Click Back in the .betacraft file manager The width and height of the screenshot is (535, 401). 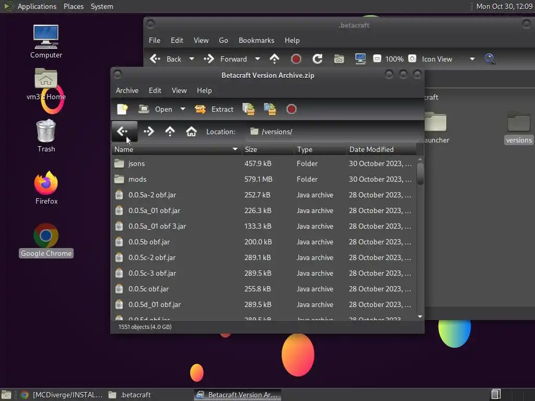[166, 59]
